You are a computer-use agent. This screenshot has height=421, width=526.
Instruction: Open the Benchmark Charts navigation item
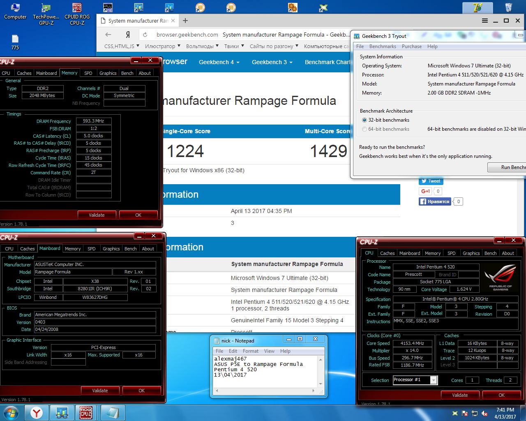[x=328, y=62]
